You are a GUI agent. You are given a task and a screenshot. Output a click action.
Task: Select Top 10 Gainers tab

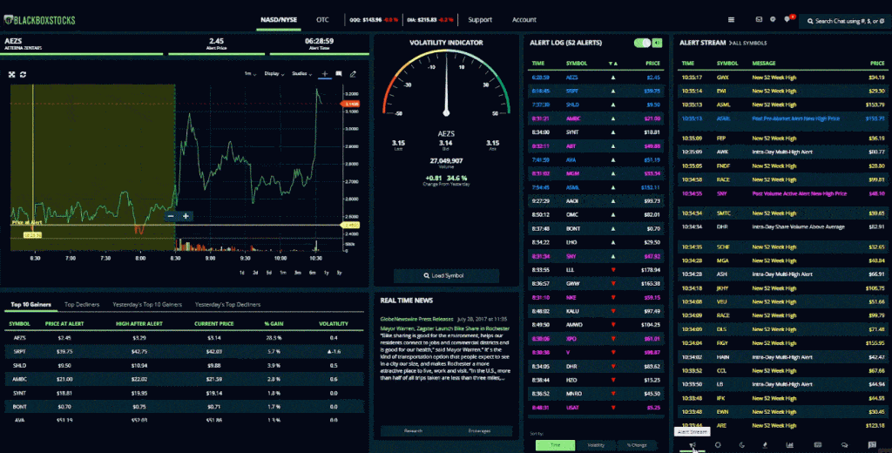pos(30,304)
